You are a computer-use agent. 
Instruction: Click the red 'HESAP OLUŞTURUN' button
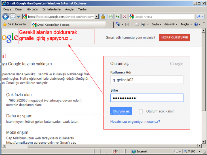(x=174, y=38)
